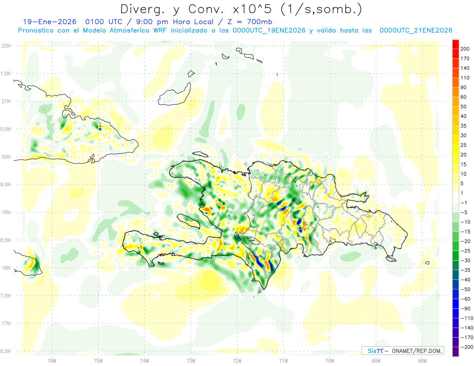The image size is (474, 366).
Task: Click longitude label '74W'
Action: coord(145,360)
